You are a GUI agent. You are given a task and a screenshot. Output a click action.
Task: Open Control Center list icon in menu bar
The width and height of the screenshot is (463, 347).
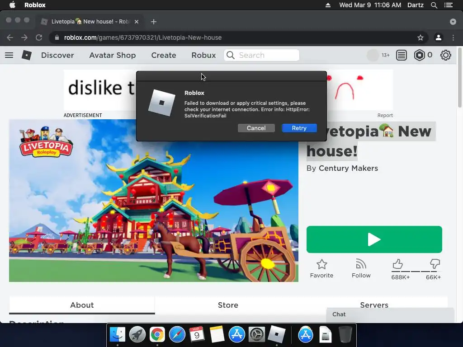[448, 5]
